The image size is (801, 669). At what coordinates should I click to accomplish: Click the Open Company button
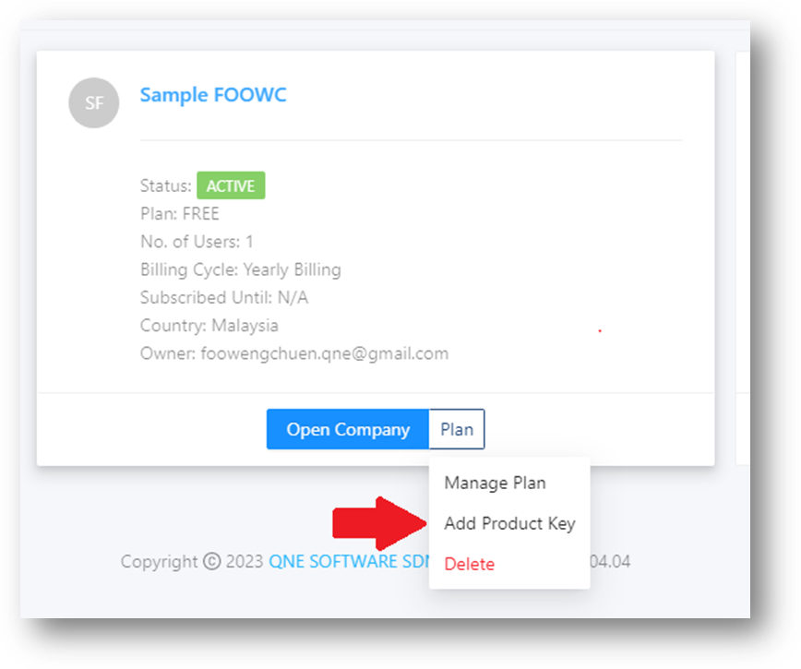tap(348, 429)
